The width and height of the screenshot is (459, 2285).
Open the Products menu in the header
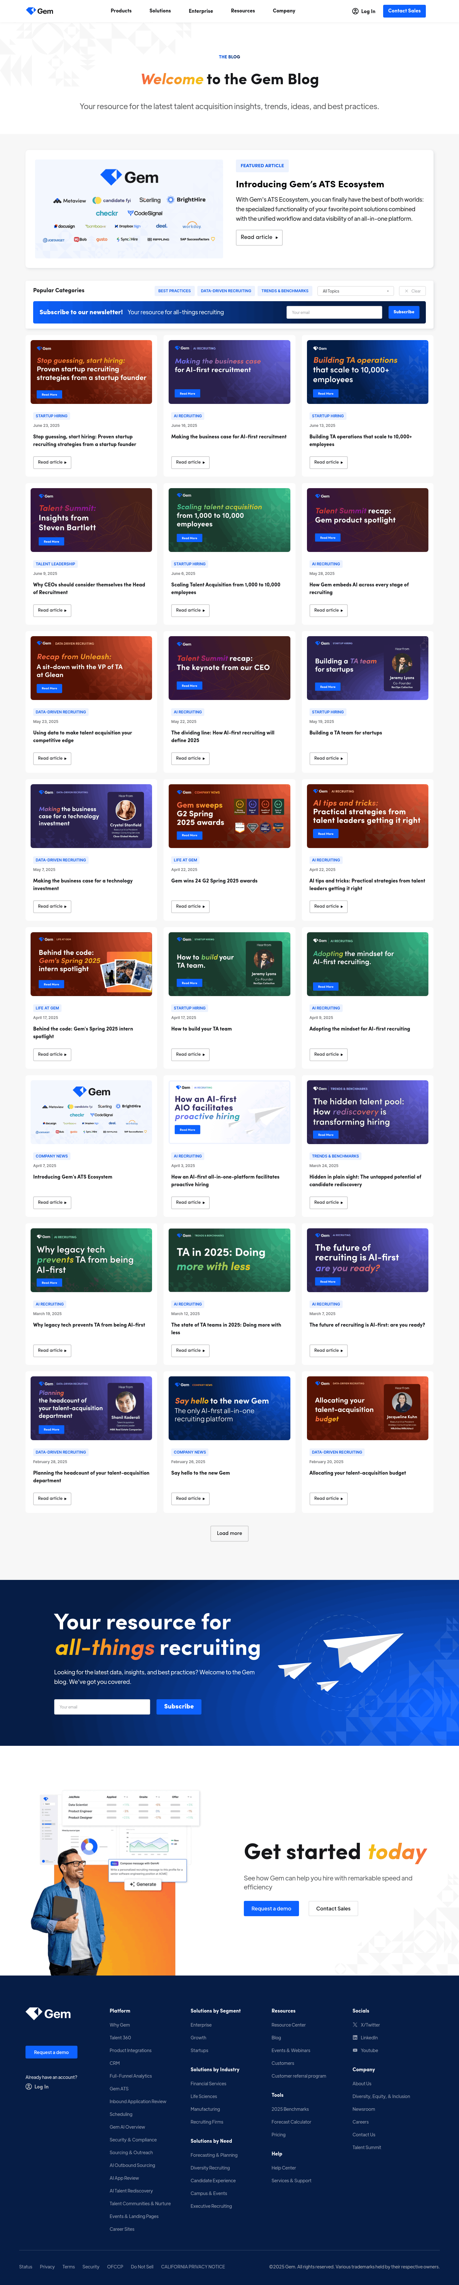coord(121,11)
